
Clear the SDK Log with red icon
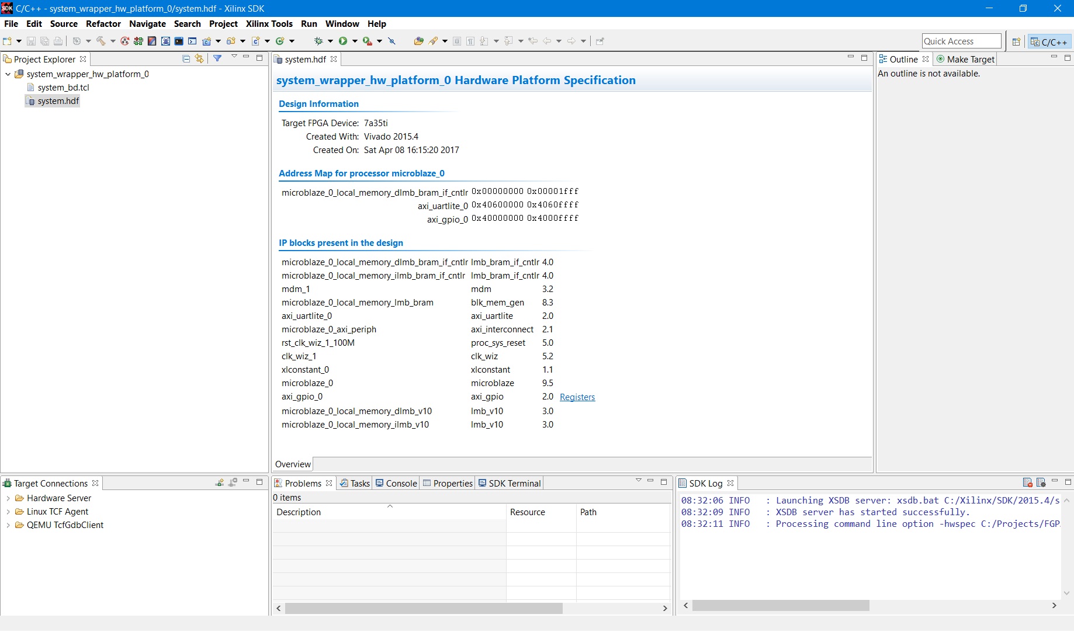1027,482
